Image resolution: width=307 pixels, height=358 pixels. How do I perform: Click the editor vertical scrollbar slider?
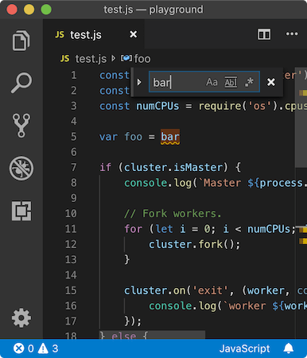pyautogui.click(x=301, y=117)
